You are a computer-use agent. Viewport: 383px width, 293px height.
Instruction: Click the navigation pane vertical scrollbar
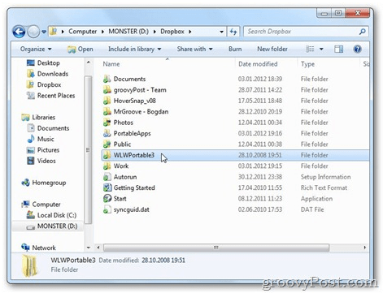pyautogui.click(x=88, y=150)
